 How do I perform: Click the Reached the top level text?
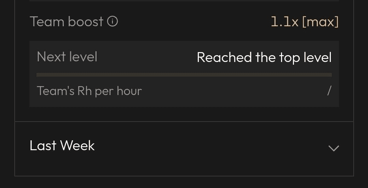[264, 57]
